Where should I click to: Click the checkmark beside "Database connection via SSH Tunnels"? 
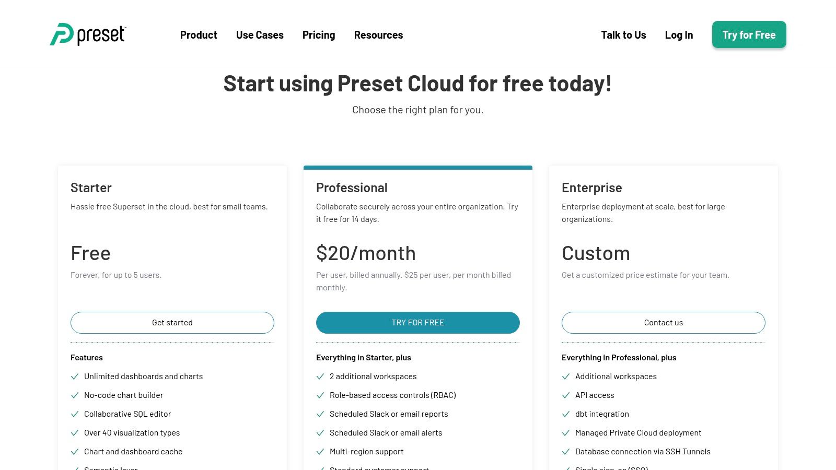pyautogui.click(x=566, y=452)
